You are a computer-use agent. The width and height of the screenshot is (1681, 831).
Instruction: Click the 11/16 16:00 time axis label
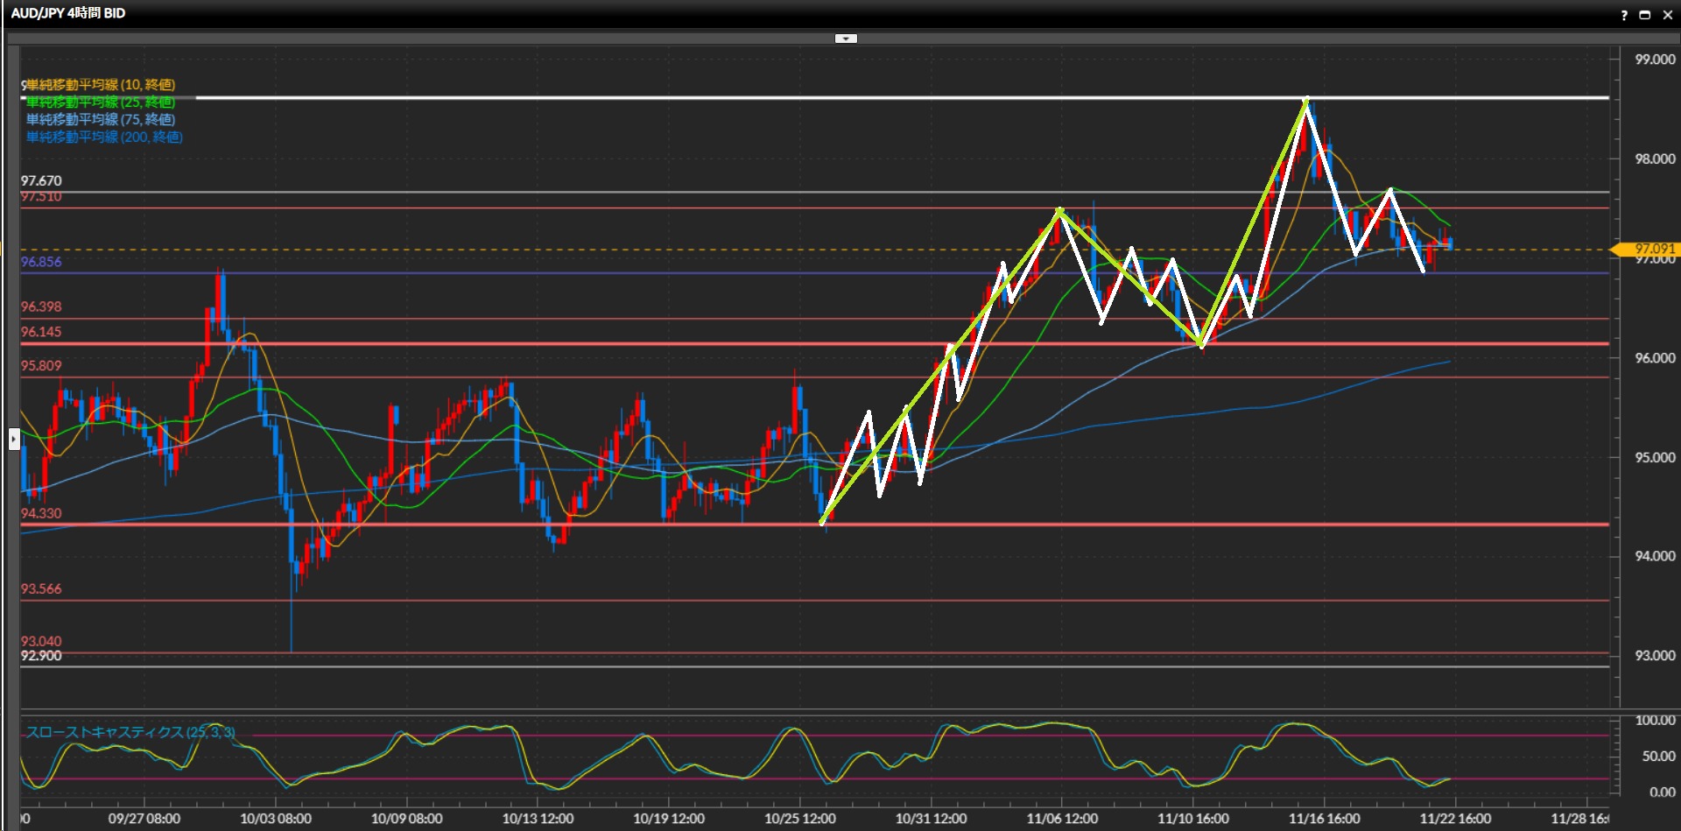pyautogui.click(x=1324, y=819)
